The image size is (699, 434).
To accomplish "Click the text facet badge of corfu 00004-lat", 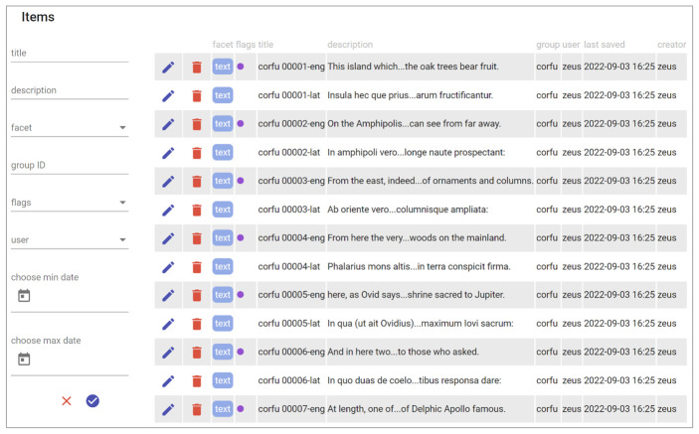I will [x=223, y=266].
